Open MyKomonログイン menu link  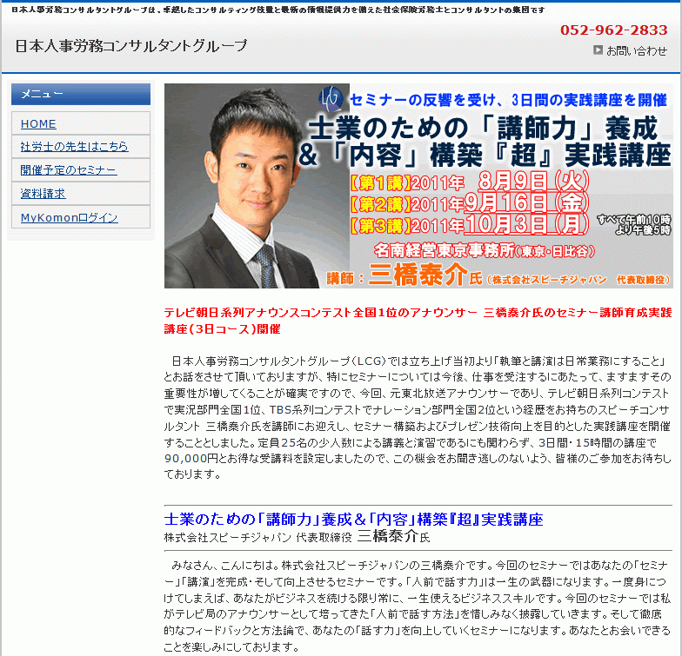coord(70,217)
